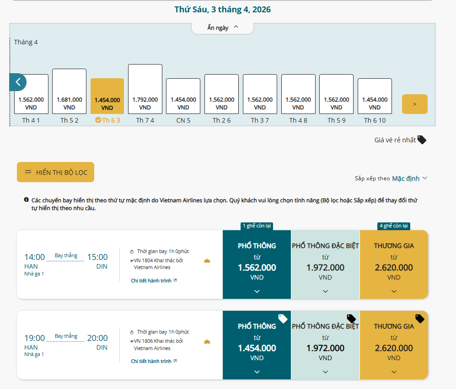Image resolution: width=456 pixels, height=389 pixels.
Task: Select the Th 4 1 date price card
Action: tap(31, 94)
